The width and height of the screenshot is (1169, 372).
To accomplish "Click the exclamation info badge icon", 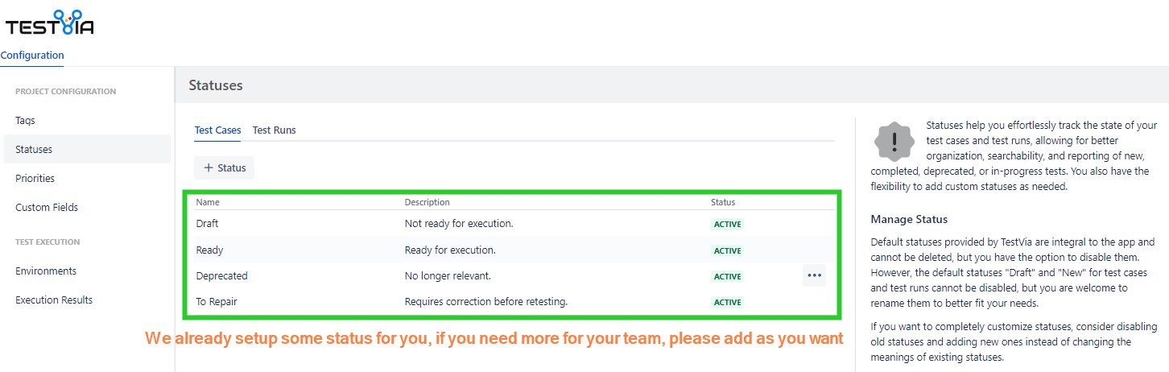I will (894, 143).
